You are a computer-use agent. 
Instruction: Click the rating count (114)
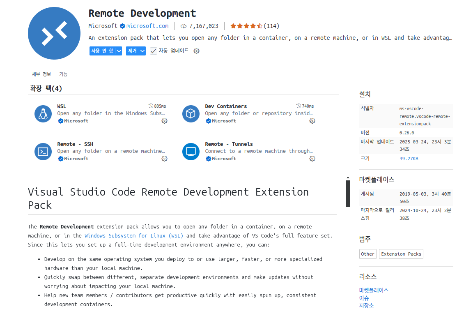click(271, 26)
